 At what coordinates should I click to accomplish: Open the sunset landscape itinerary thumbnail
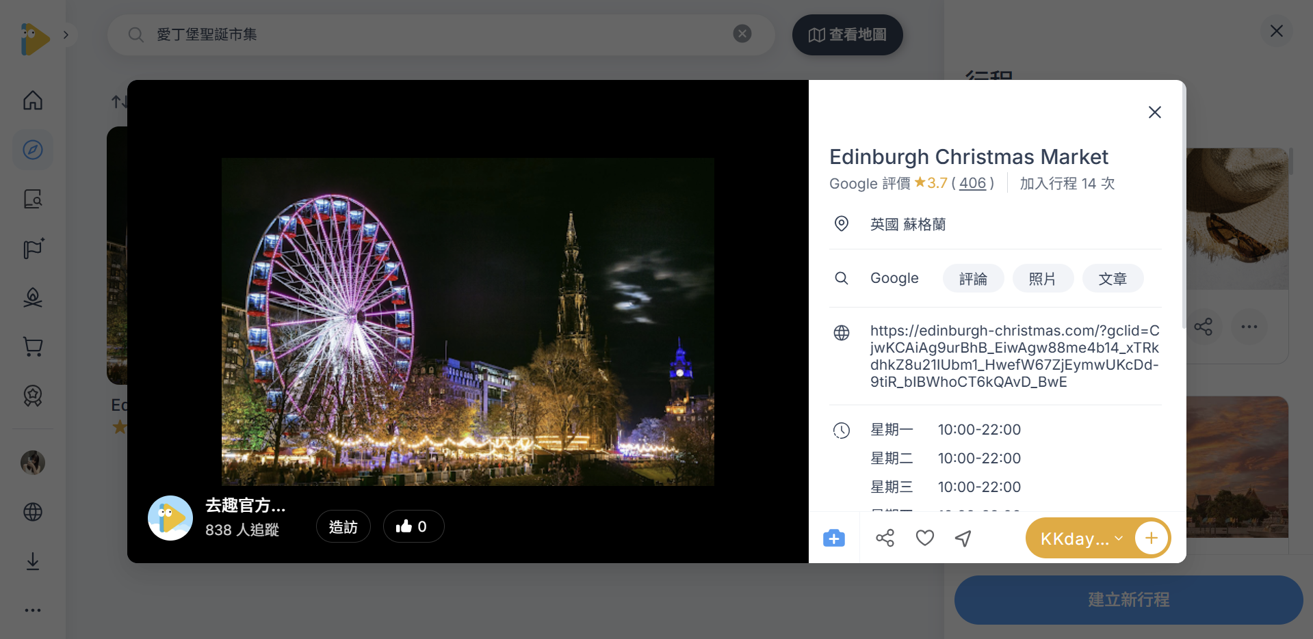tap(1237, 467)
